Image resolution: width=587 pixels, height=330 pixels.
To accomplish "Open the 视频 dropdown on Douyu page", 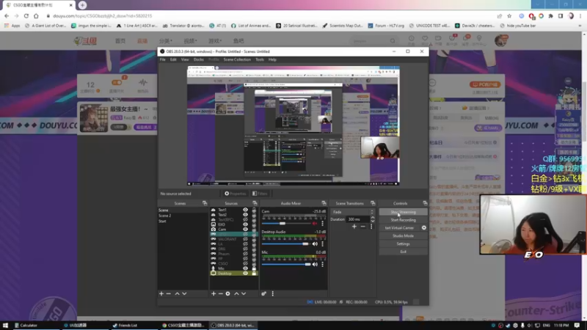I will pos(190,41).
